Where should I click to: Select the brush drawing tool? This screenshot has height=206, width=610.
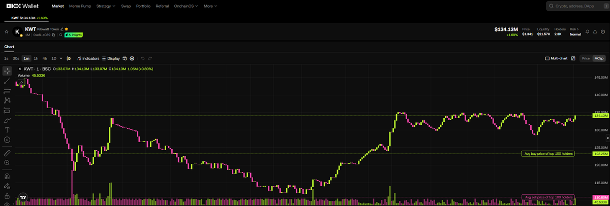7,120
